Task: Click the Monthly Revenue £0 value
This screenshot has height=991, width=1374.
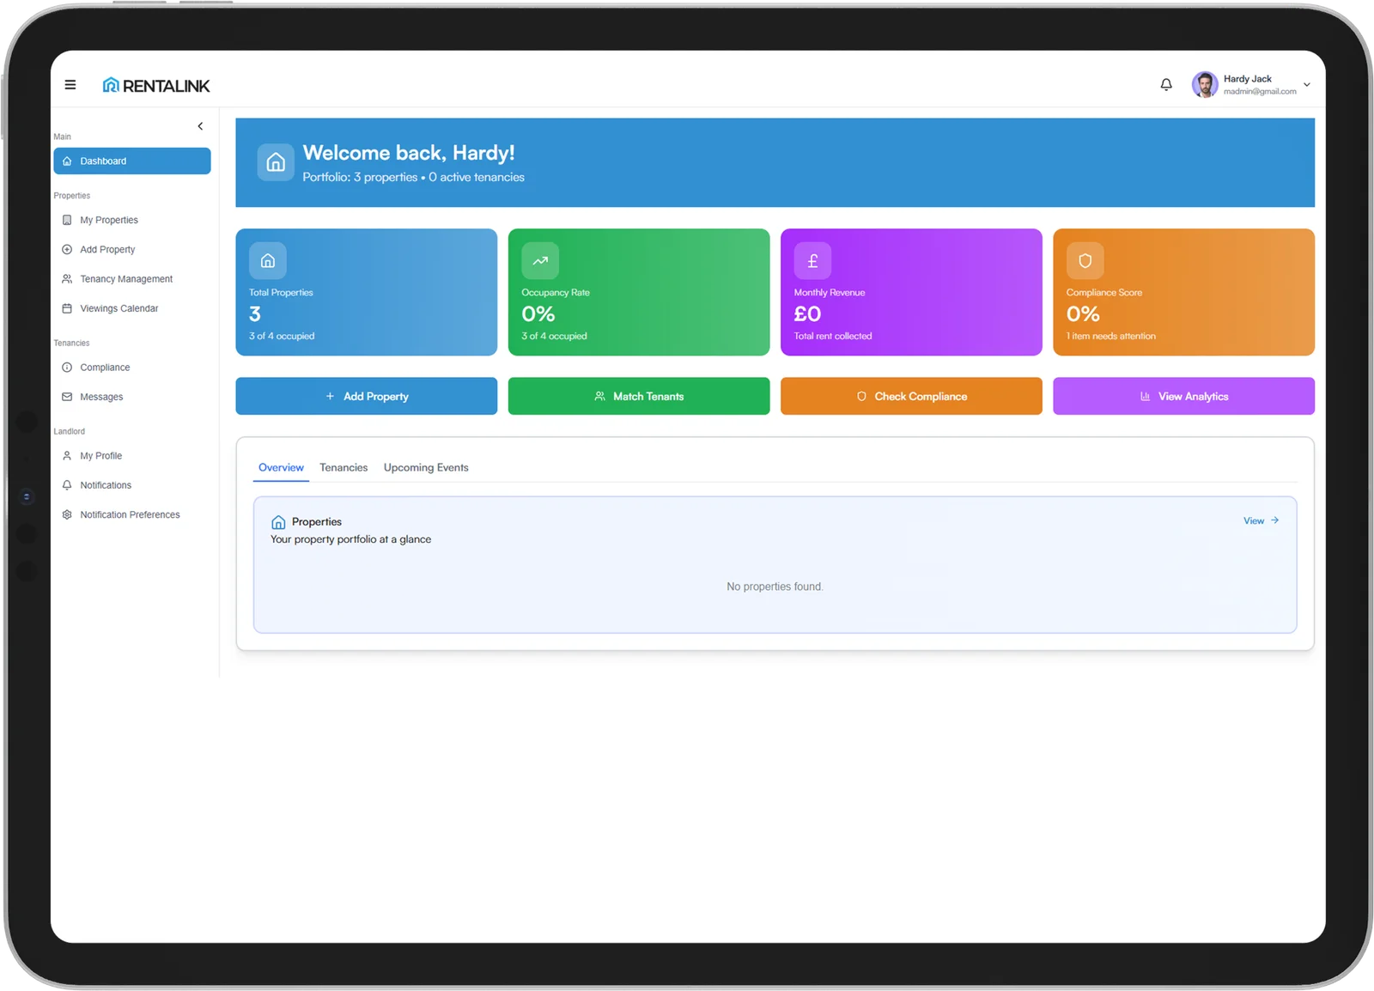Action: (807, 314)
